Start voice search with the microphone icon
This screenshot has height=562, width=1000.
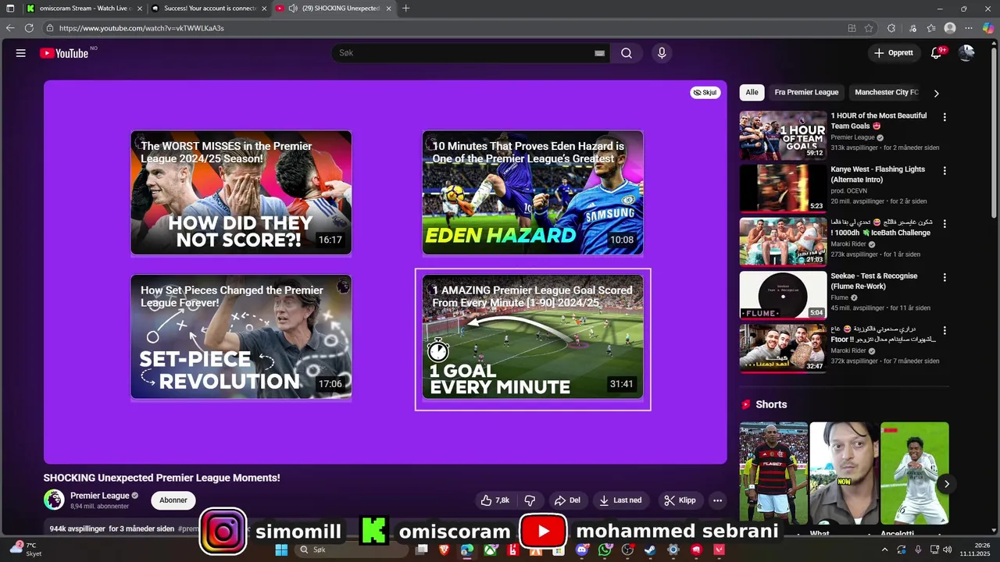(x=662, y=53)
